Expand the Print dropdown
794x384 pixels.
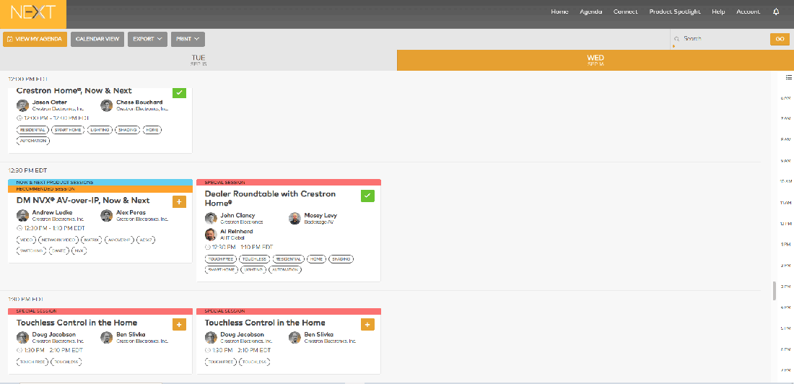(188, 39)
